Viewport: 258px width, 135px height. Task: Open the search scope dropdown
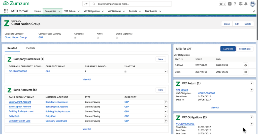86,4
